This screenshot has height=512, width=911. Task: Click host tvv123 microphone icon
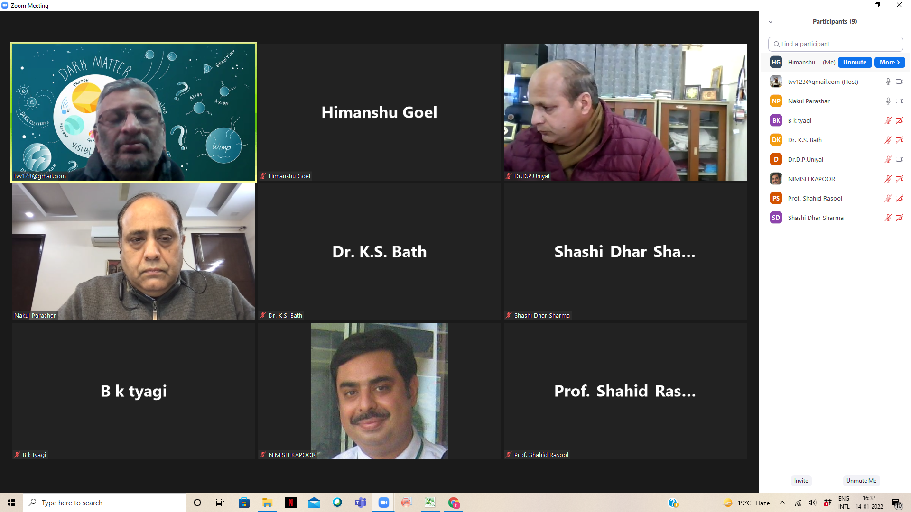[x=888, y=82]
